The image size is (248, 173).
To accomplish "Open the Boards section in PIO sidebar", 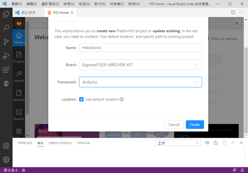I will click(x=19, y=115).
